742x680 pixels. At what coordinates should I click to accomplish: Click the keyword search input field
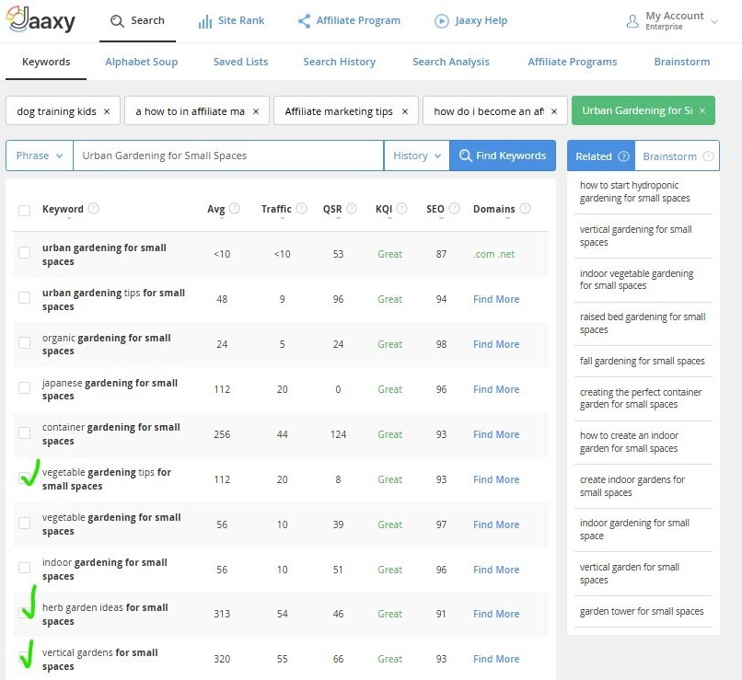pos(228,156)
